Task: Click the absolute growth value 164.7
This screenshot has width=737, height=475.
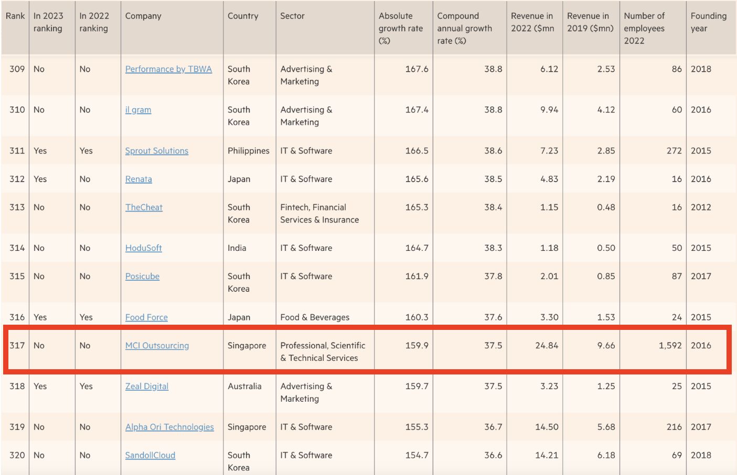Action: (x=416, y=248)
